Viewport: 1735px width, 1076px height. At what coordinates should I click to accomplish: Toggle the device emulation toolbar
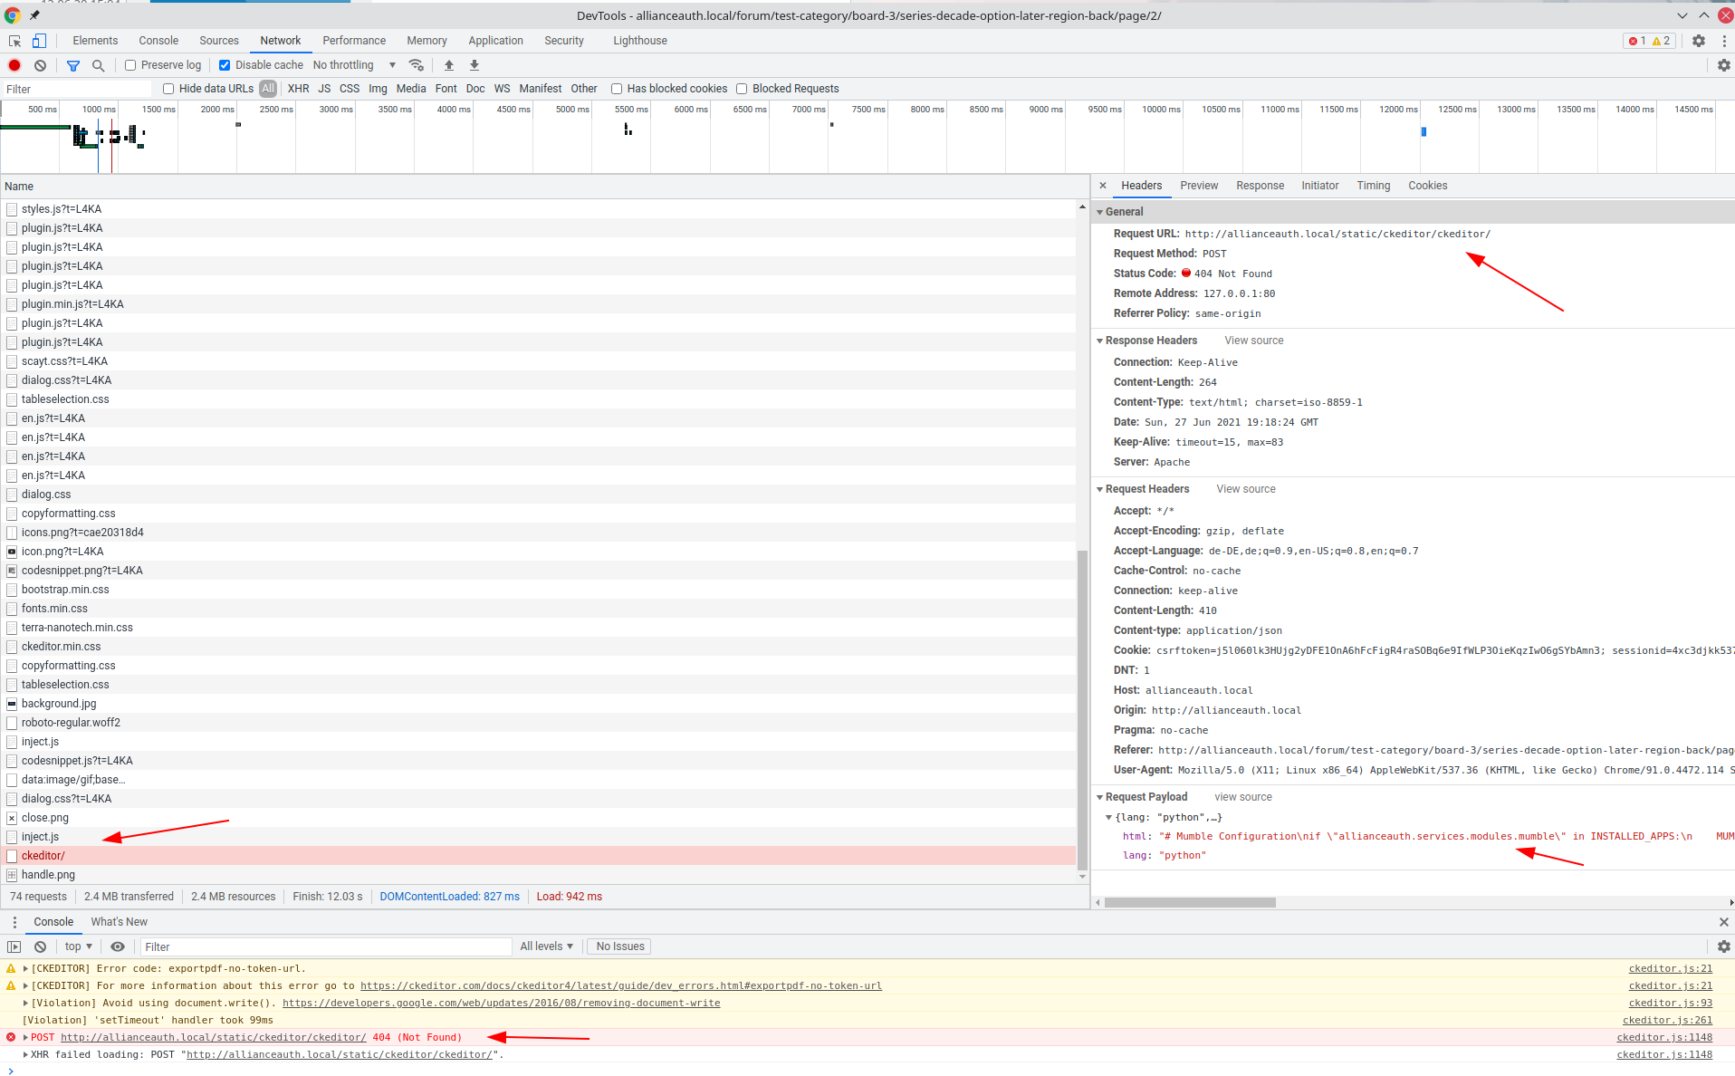click(x=39, y=41)
